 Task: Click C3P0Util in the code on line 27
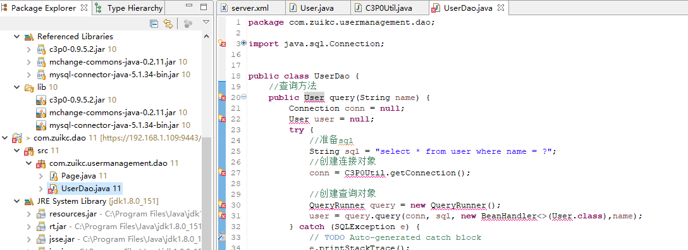point(365,173)
